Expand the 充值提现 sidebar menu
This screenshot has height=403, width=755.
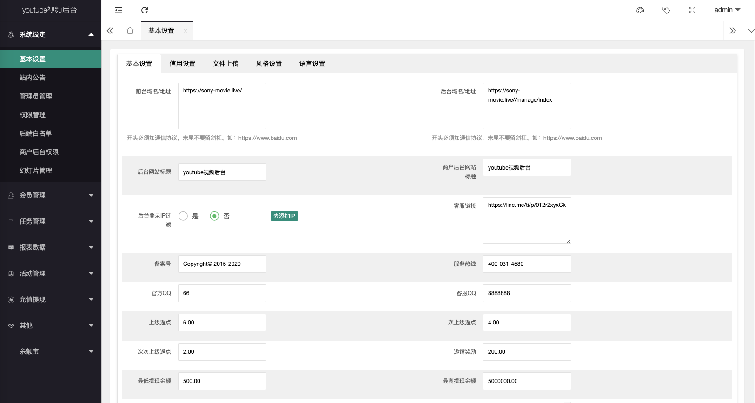point(50,299)
